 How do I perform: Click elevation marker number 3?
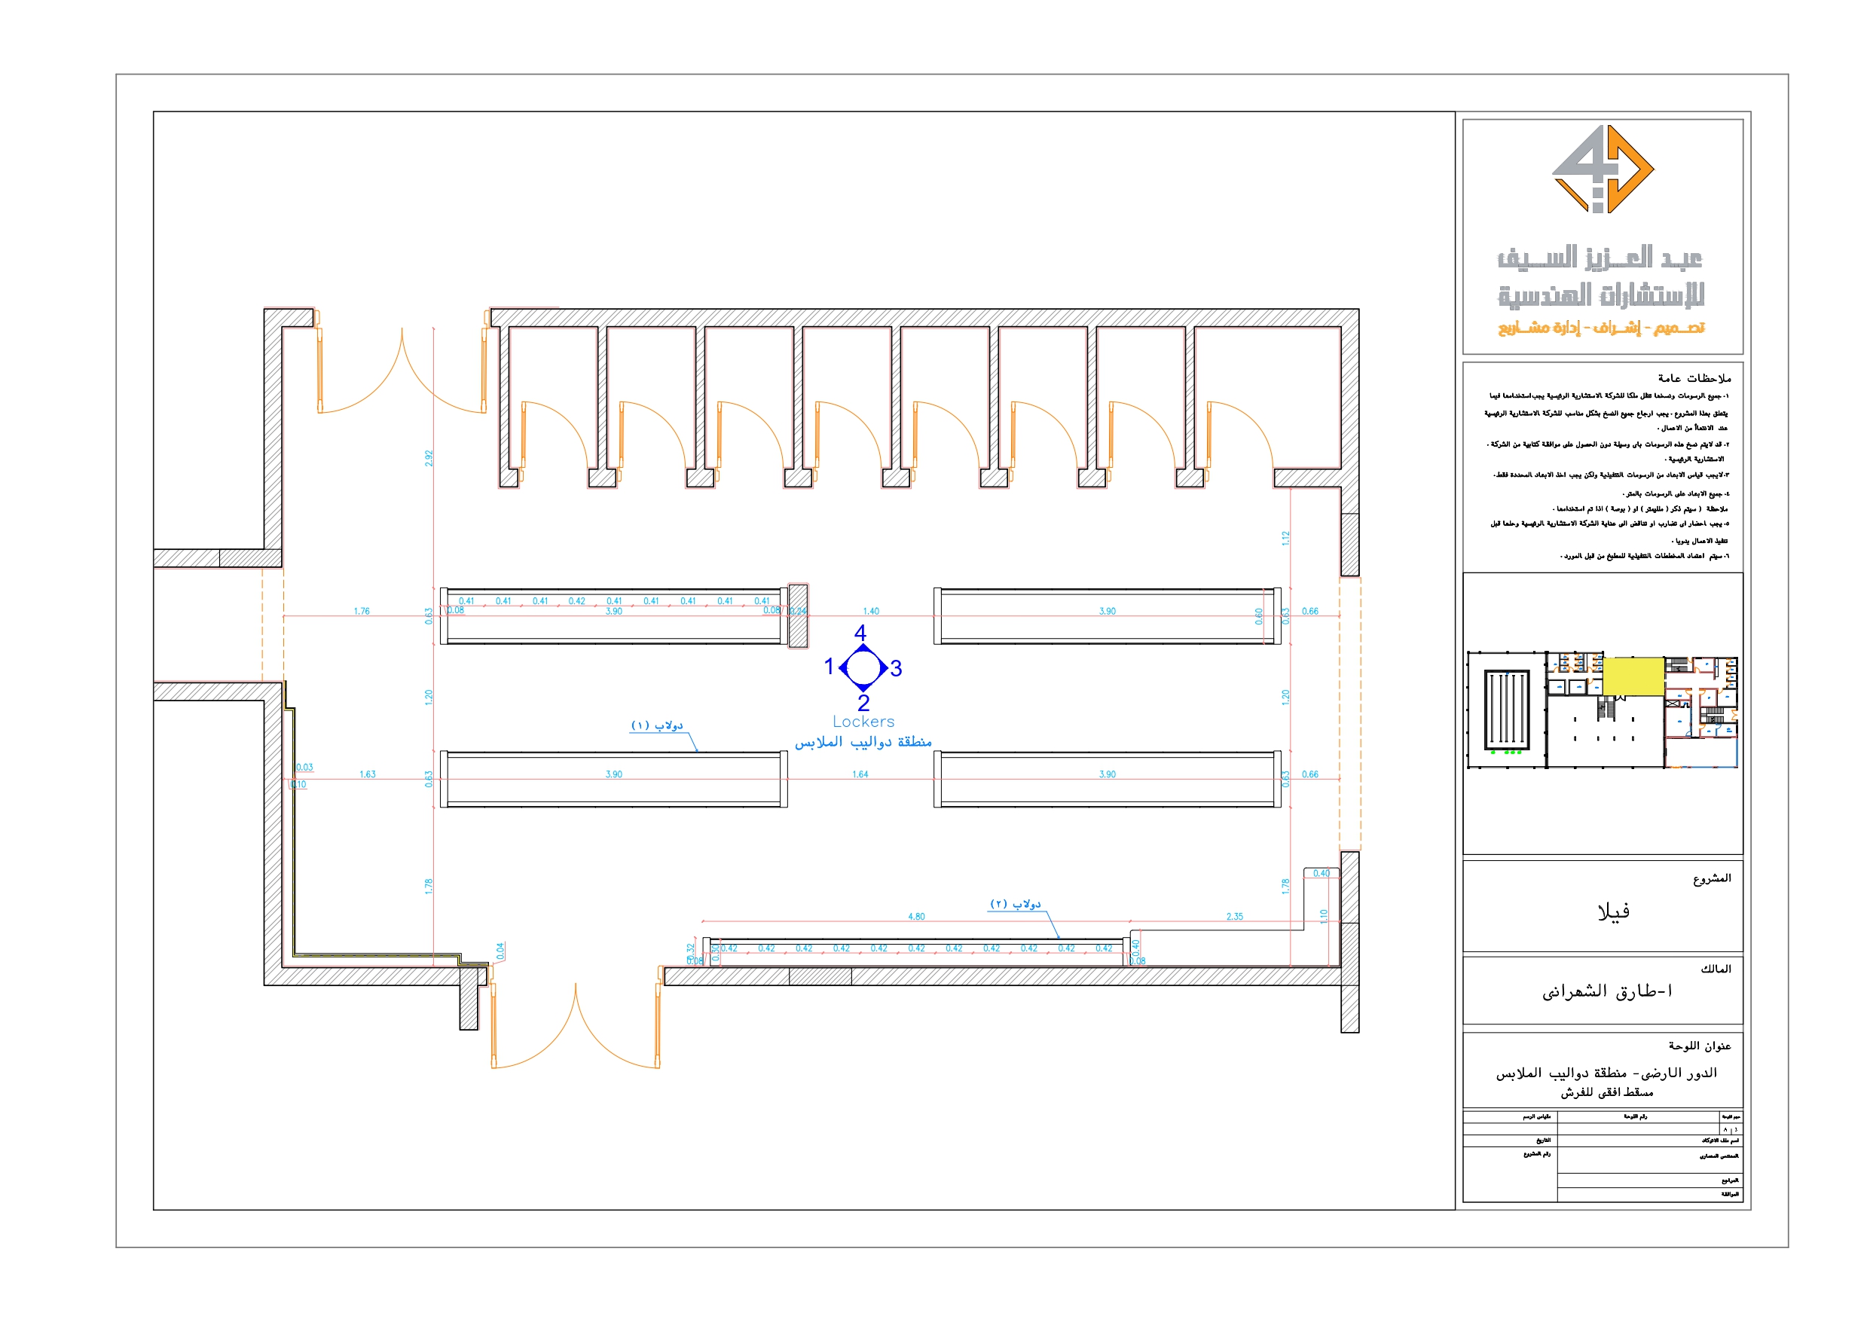pyautogui.click(x=896, y=669)
